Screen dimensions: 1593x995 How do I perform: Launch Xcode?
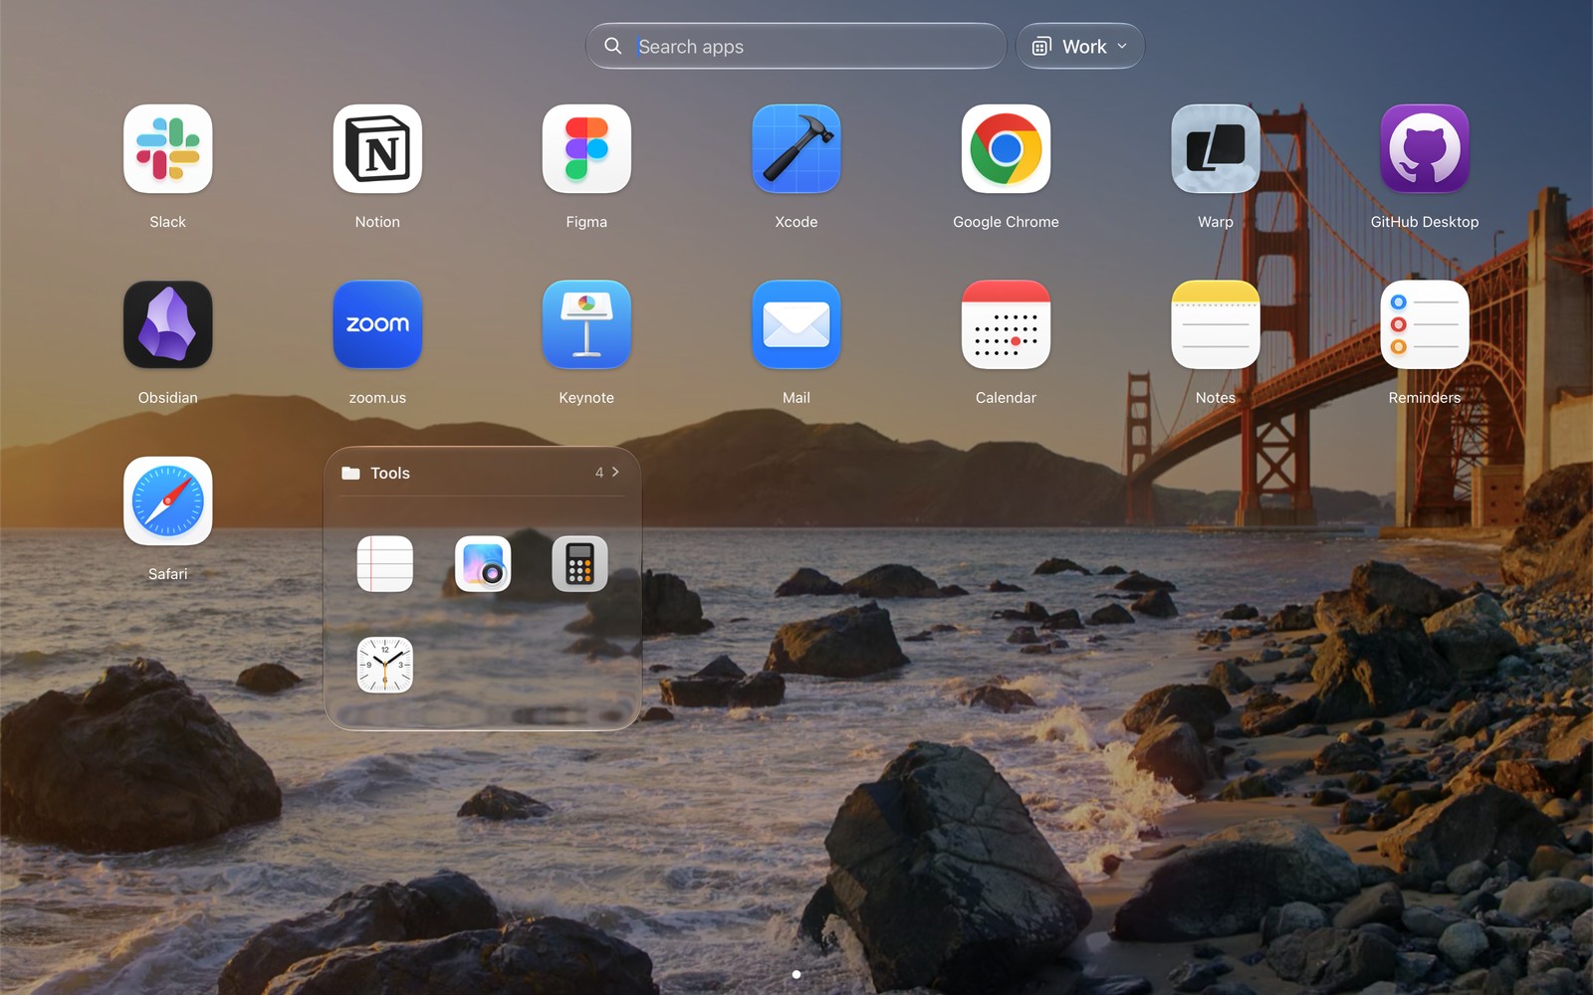click(x=796, y=149)
